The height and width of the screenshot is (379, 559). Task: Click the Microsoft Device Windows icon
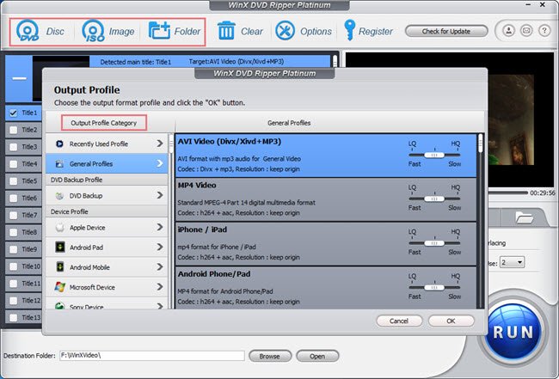pos(60,287)
